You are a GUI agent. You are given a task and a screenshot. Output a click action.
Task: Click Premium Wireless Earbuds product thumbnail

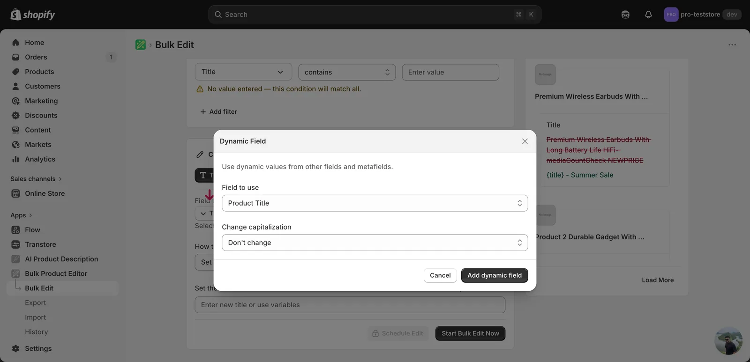pyautogui.click(x=545, y=74)
